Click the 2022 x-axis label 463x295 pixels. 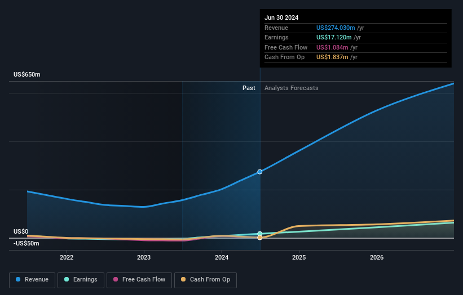pyautogui.click(x=67, y=257)
